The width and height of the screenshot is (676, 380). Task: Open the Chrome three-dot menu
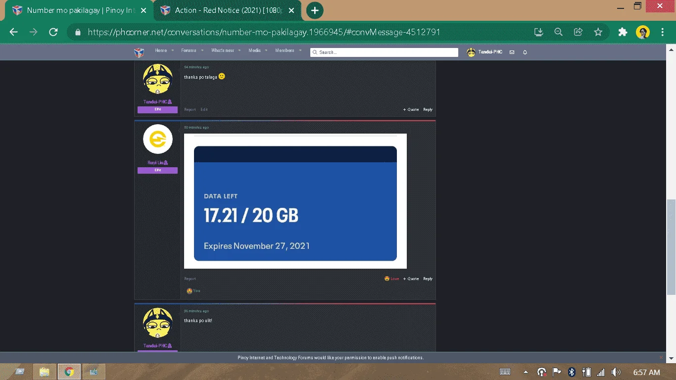coord(663,32)
